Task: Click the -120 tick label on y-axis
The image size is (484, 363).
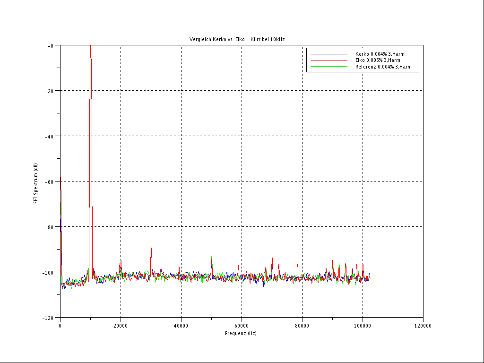Action: [x=49, y=318]
